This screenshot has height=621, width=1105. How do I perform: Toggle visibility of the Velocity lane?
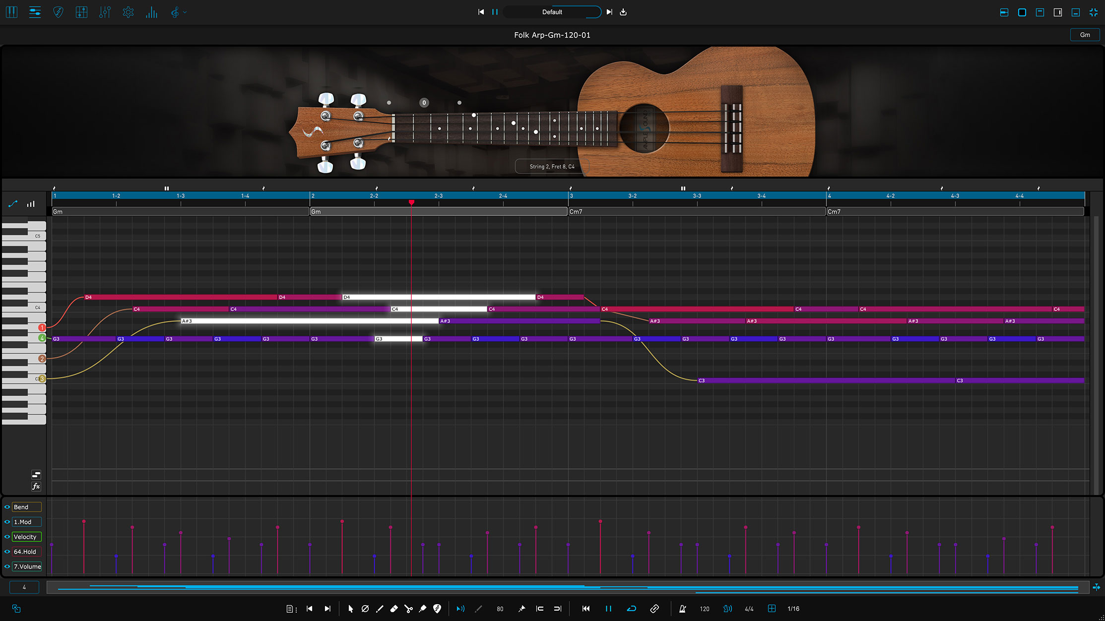pyautogui.click(x=7, y=537)
